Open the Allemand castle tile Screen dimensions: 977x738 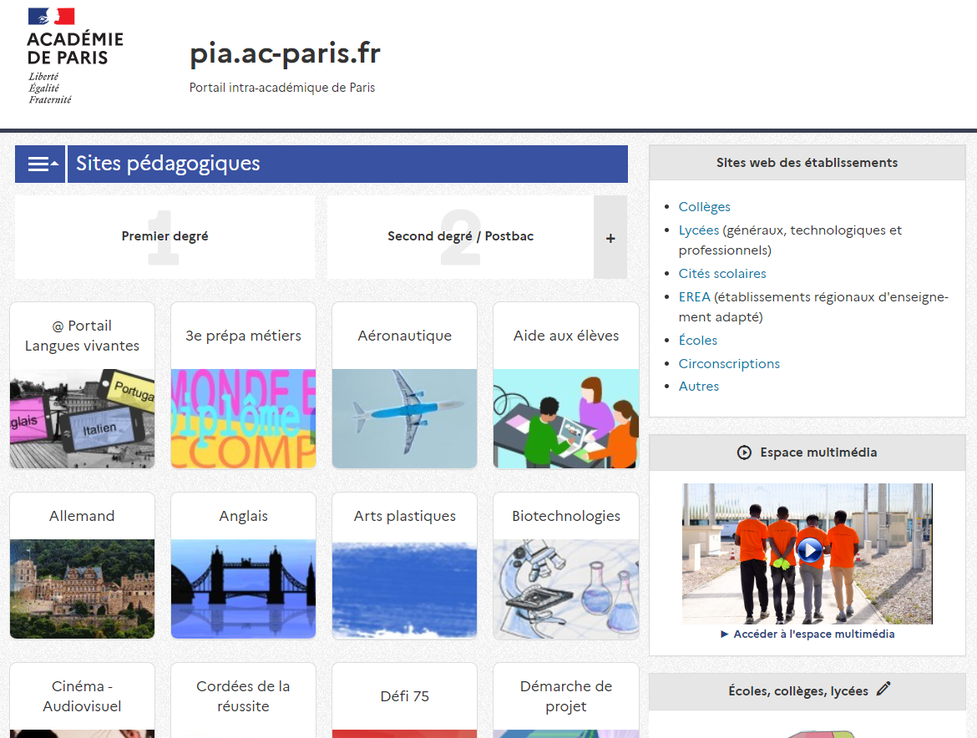pyautogui.click(x=82, y=566)
